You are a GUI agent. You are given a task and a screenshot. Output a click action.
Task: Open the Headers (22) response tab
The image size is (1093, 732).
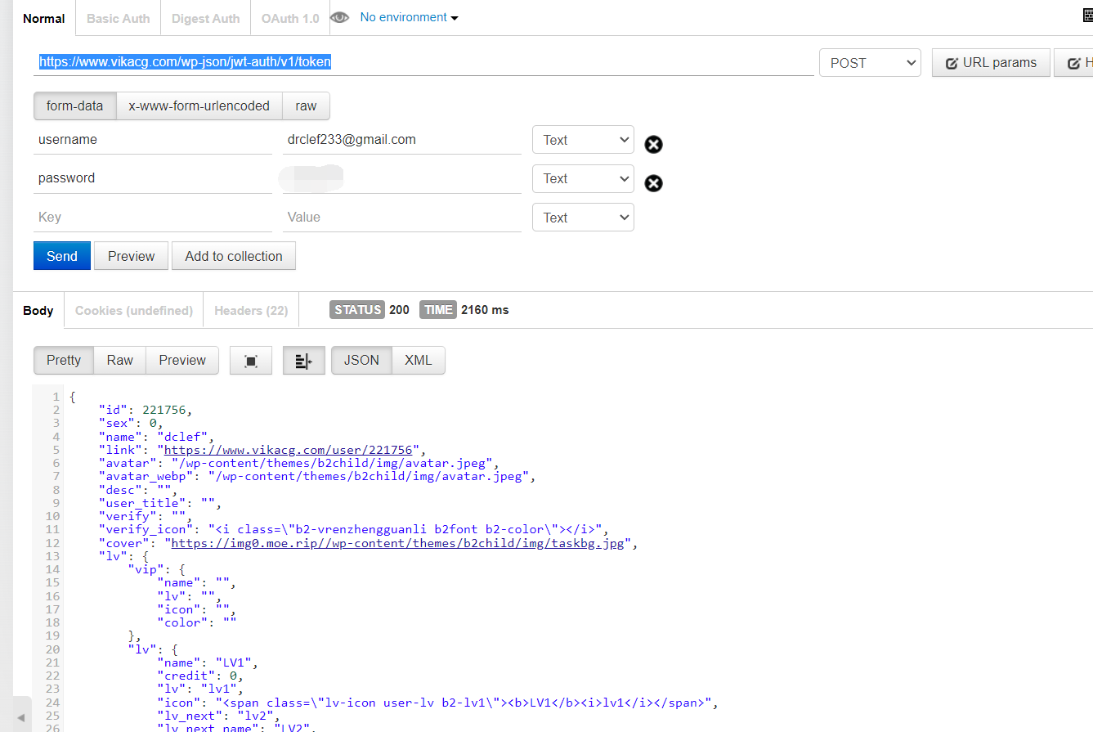251,311
